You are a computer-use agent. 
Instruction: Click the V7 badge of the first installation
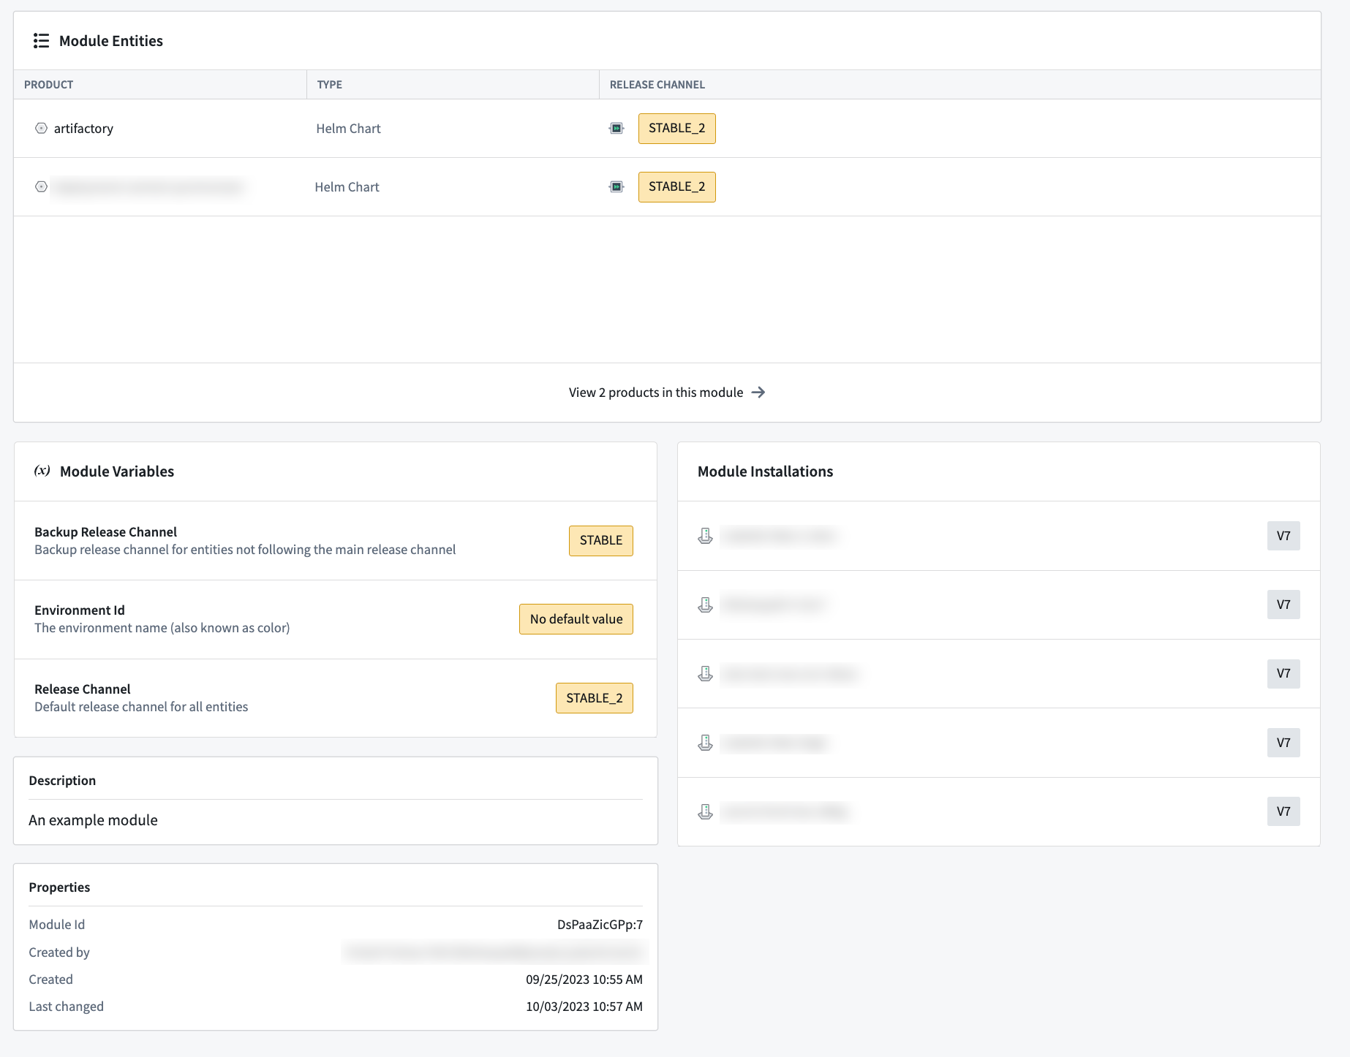click(x=1283, y=536)
